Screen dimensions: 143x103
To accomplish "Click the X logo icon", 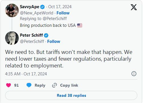I will click(134, 7).
